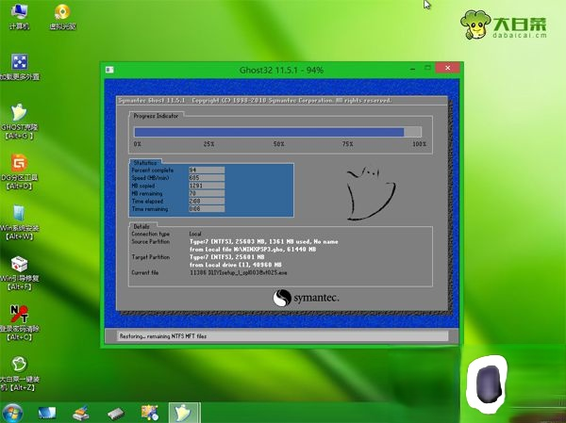Open the Computer desktop icon
Image resolution: width=566 pixels, height=423 pixels.
tap(19, 16)
